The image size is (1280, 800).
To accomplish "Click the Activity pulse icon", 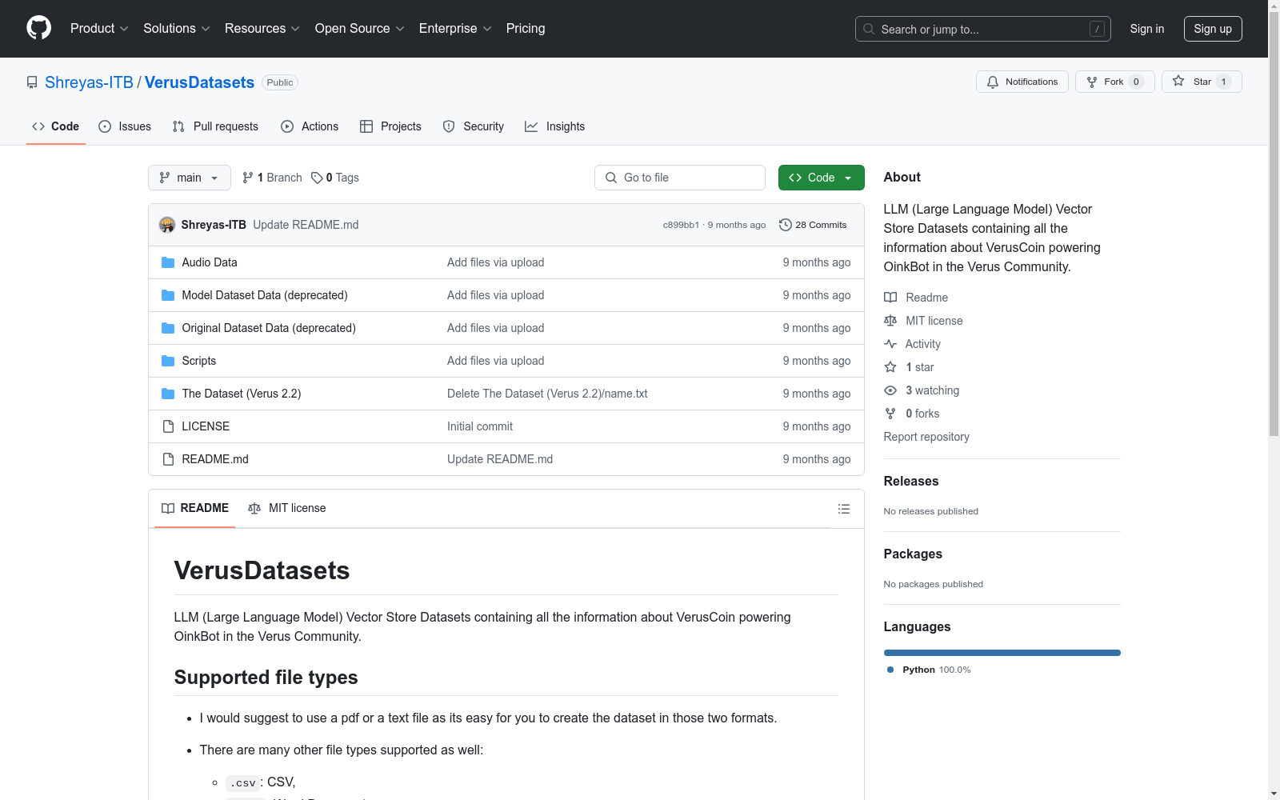I will coord(890,344).
